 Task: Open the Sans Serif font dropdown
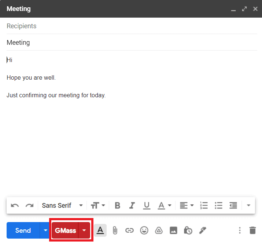click(x=62, y=206)
